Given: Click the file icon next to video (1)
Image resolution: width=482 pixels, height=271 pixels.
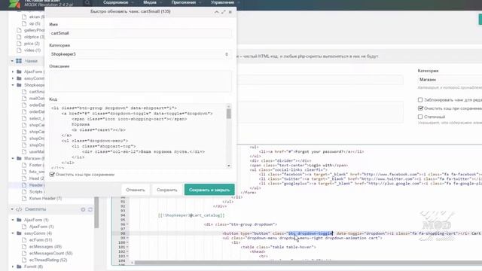Looking at the screenshot, I should point(19,50).
